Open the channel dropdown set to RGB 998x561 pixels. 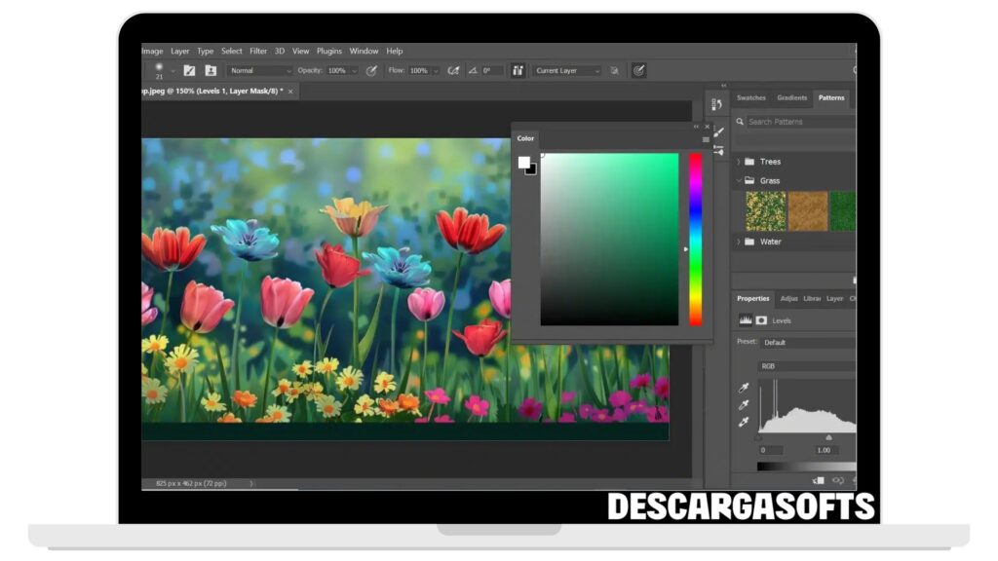(x=807, y=366)
